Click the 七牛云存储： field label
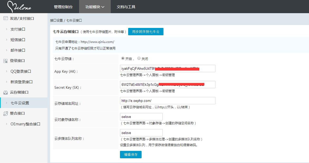309x163 pixels. (64, 59)
